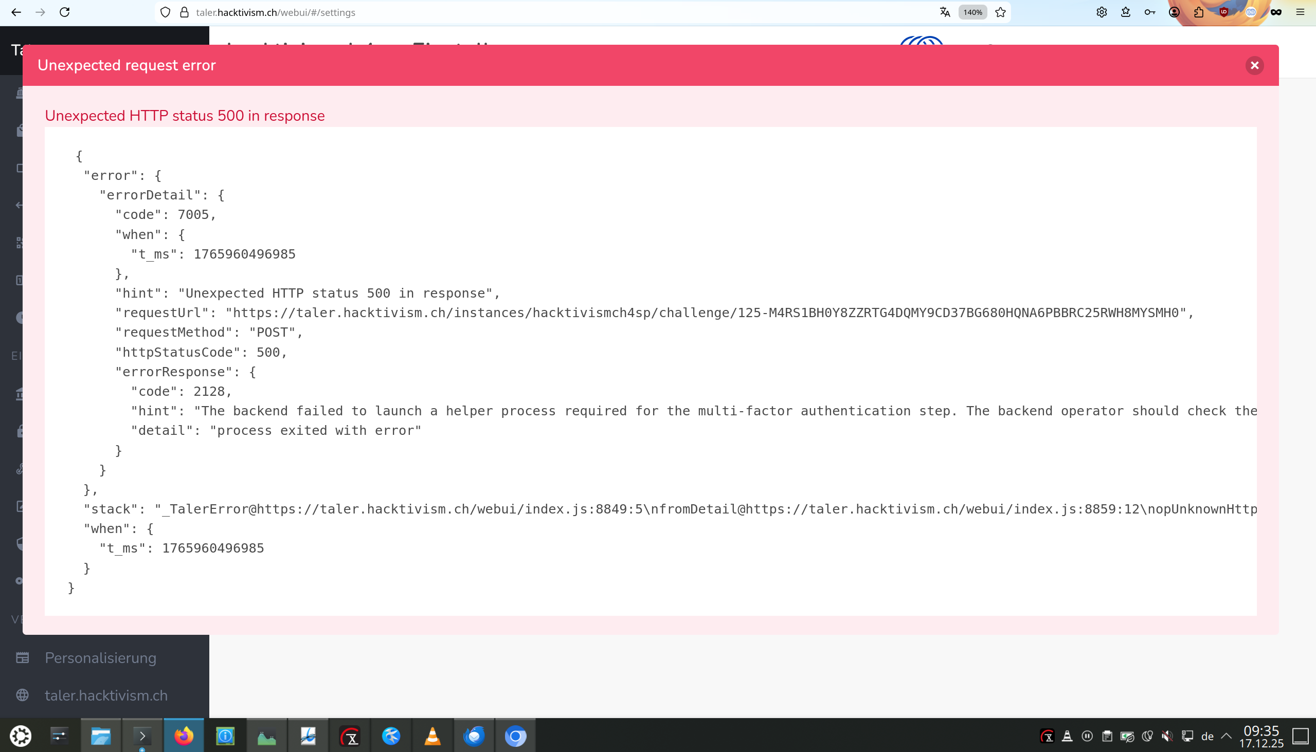Image resolution: width=1316 pixels, height=752 pixels.
Task: Open the Personalisierung sidebar entry
Action: 100,657
